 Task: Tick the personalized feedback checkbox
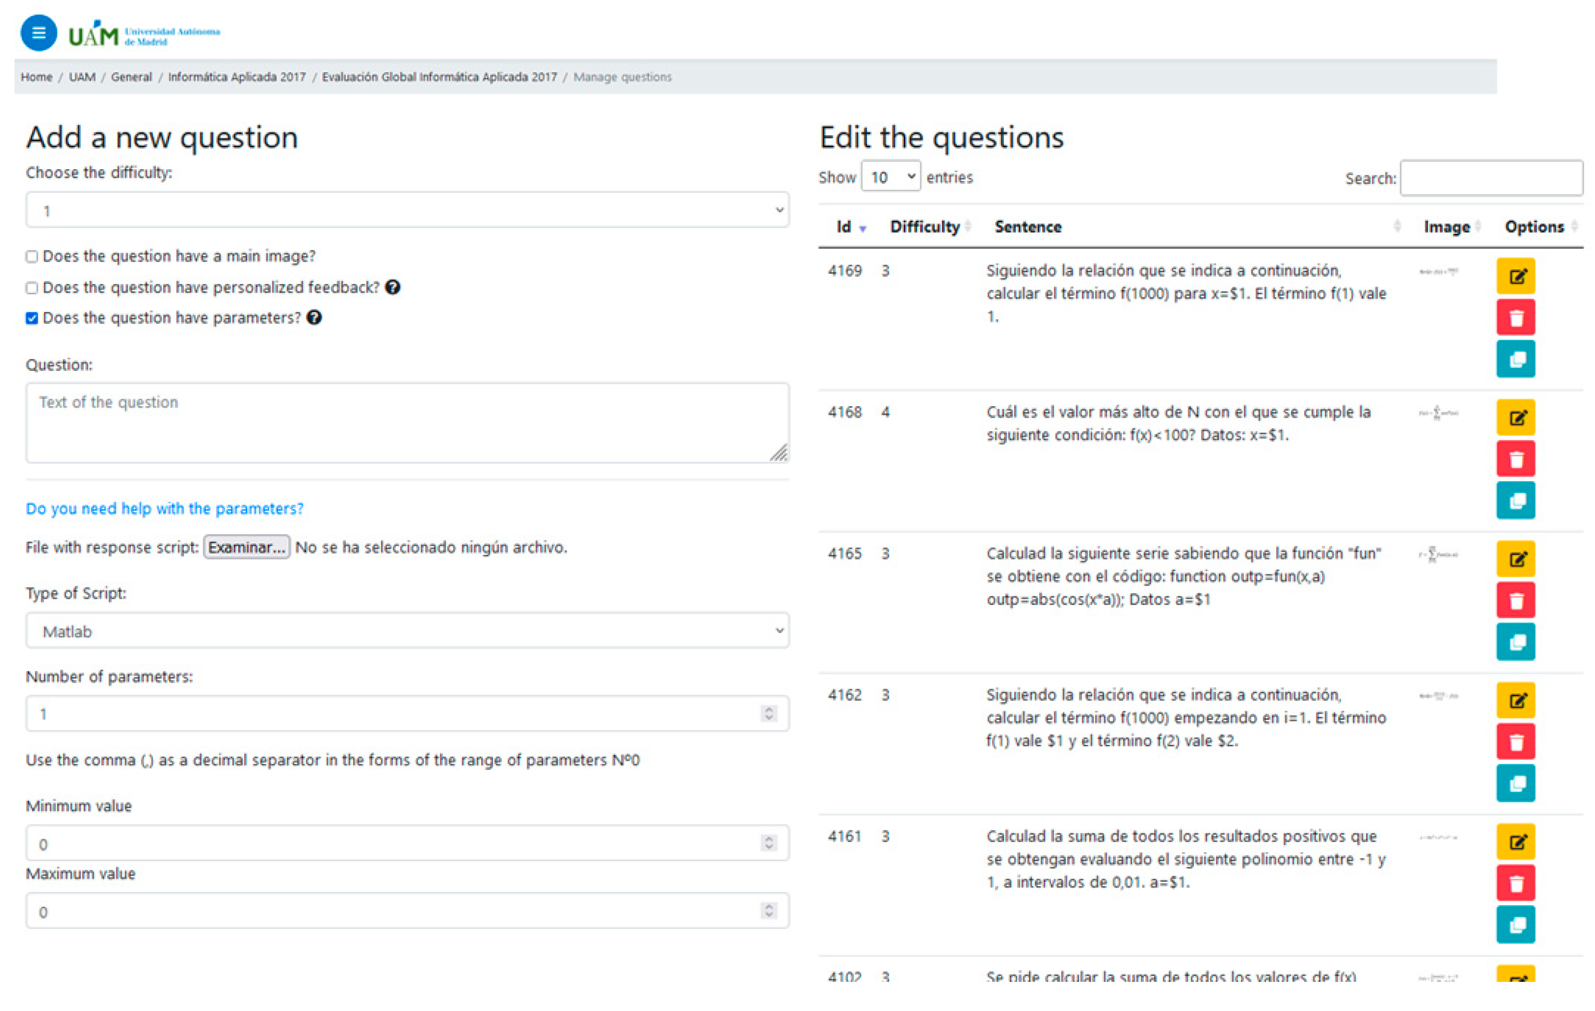[x=32, y=288]
